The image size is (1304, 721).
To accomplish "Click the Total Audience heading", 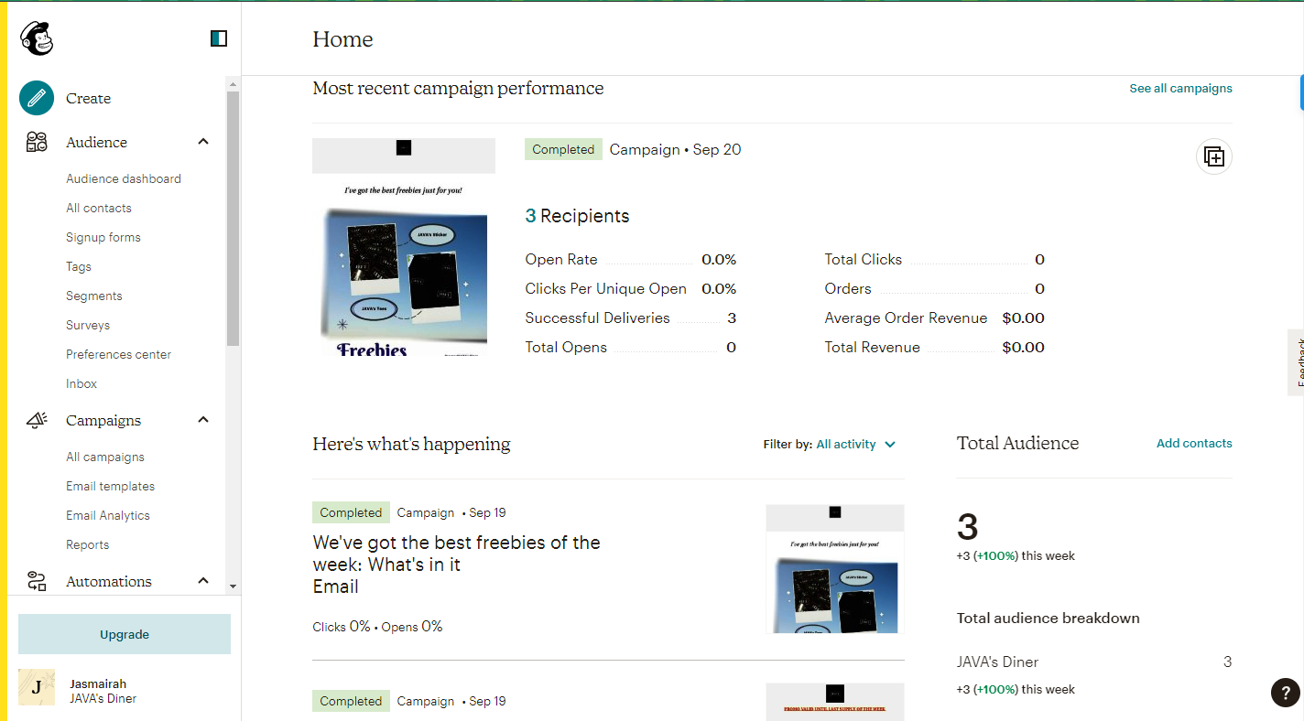I will click(1017, 443).
